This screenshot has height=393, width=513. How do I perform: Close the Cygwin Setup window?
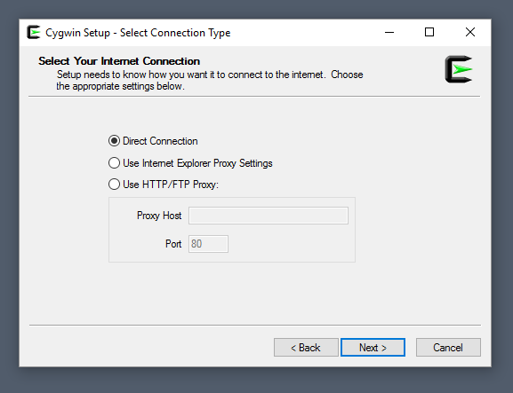coord(470,32)
